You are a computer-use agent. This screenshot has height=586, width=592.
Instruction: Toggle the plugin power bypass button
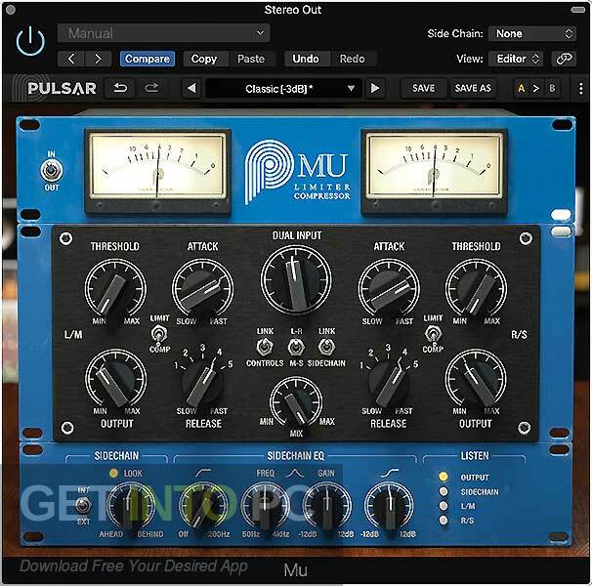coord(30,41)
